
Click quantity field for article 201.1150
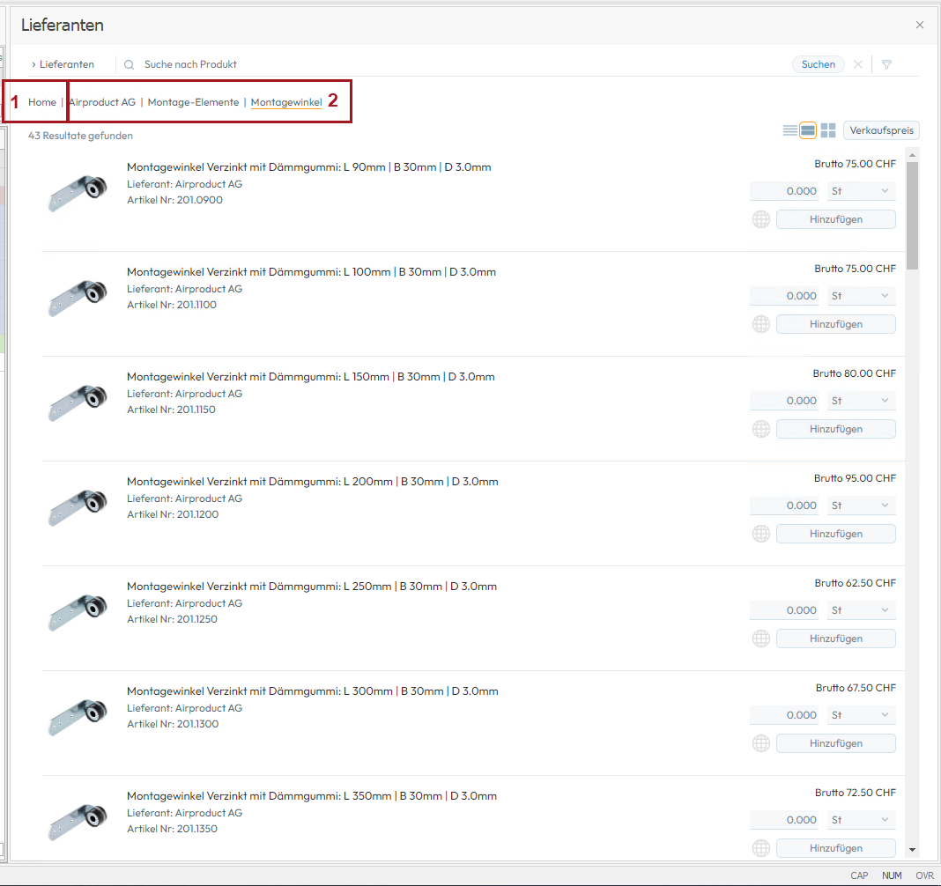(784, 401)
